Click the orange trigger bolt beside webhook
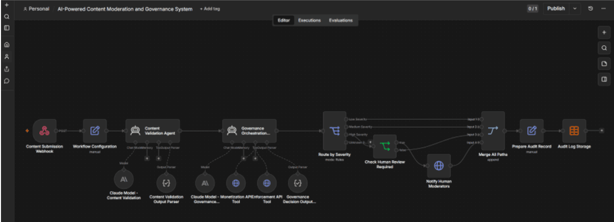This screenshot has height=222, width=614. (x=28, y=131)
